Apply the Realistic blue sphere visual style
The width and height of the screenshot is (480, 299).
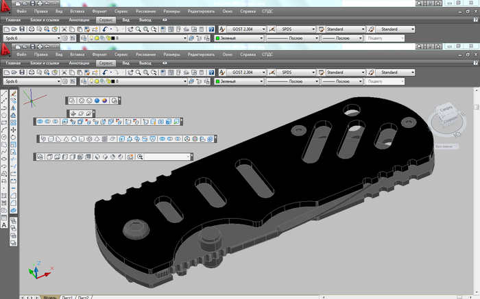coord(97,101)
